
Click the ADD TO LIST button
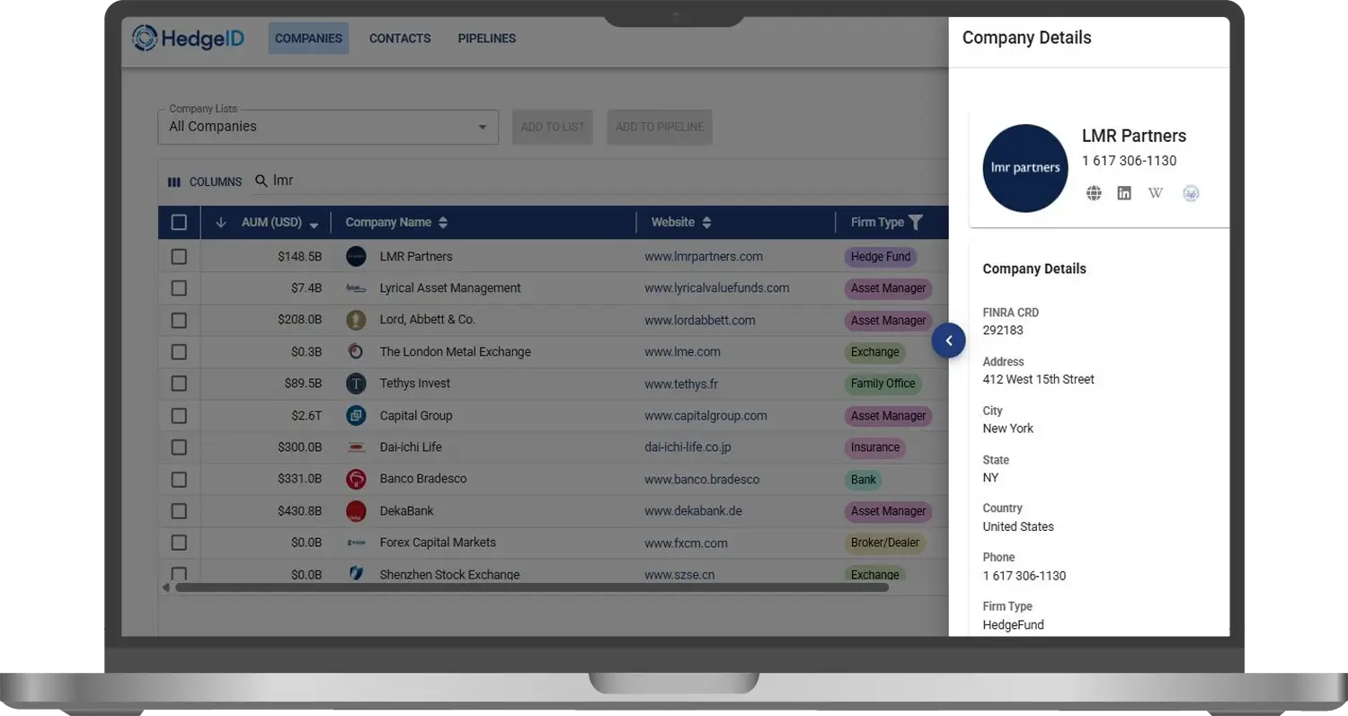553,127
